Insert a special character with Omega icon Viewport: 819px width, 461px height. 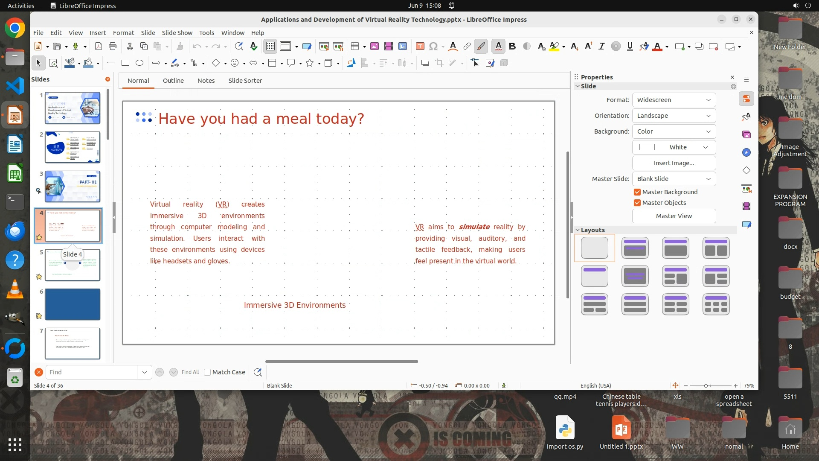[x=433, y=47]
